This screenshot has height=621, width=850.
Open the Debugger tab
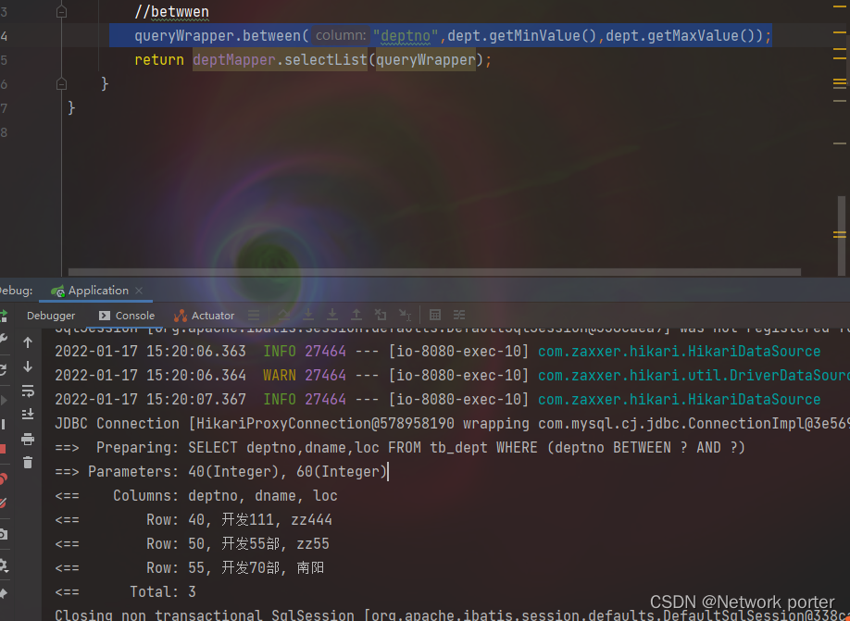click(51, 316)
